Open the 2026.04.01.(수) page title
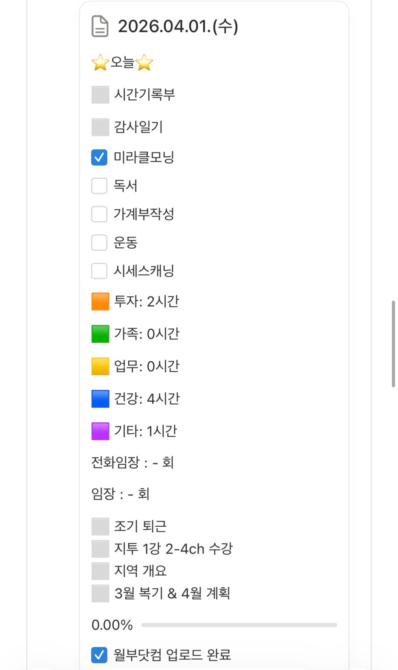The image size is (398, 670). point(178,26)
